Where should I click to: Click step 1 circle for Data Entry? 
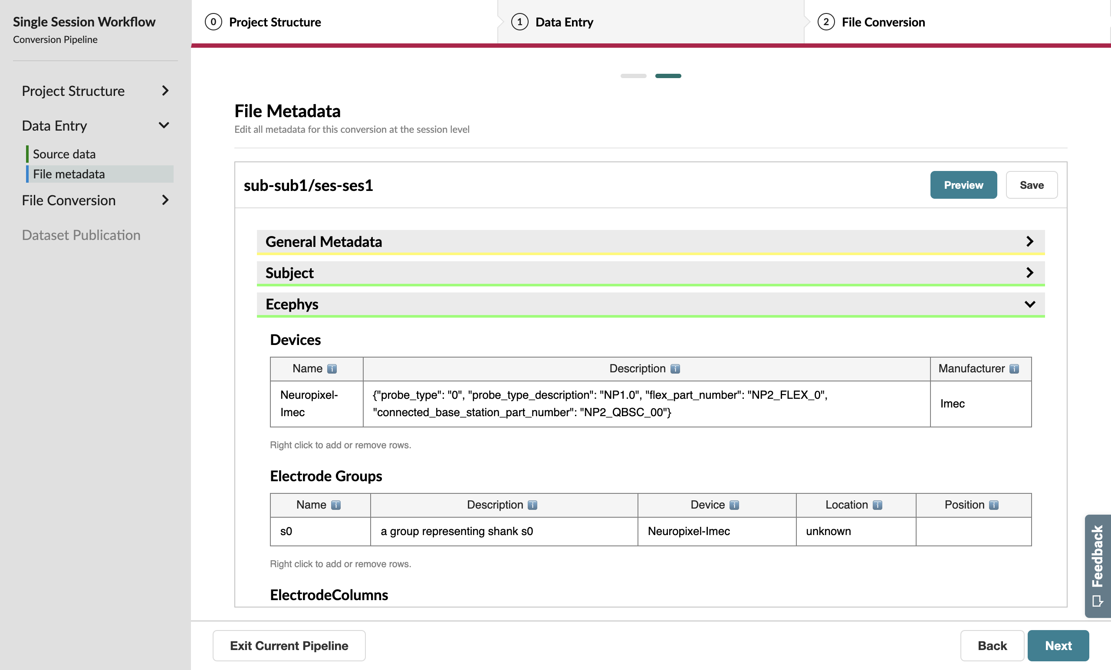[x=519, y=22]
